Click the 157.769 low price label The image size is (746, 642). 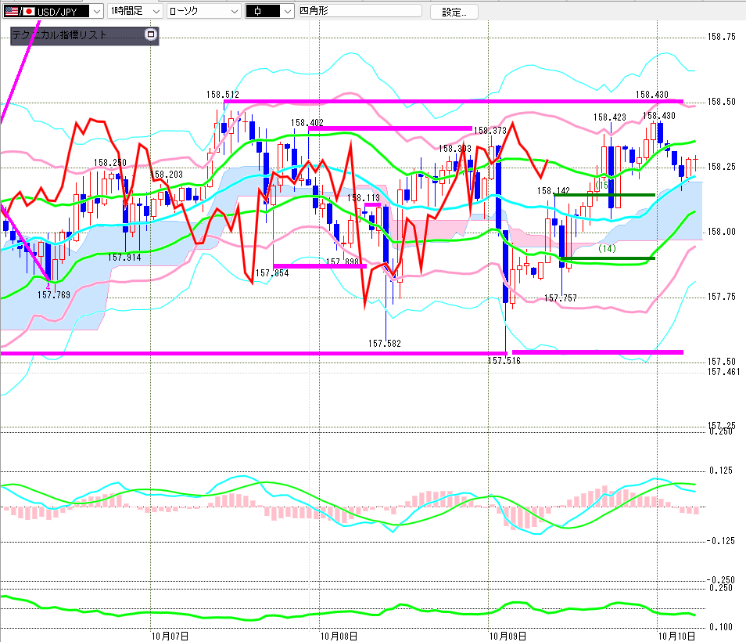point(54,295)
